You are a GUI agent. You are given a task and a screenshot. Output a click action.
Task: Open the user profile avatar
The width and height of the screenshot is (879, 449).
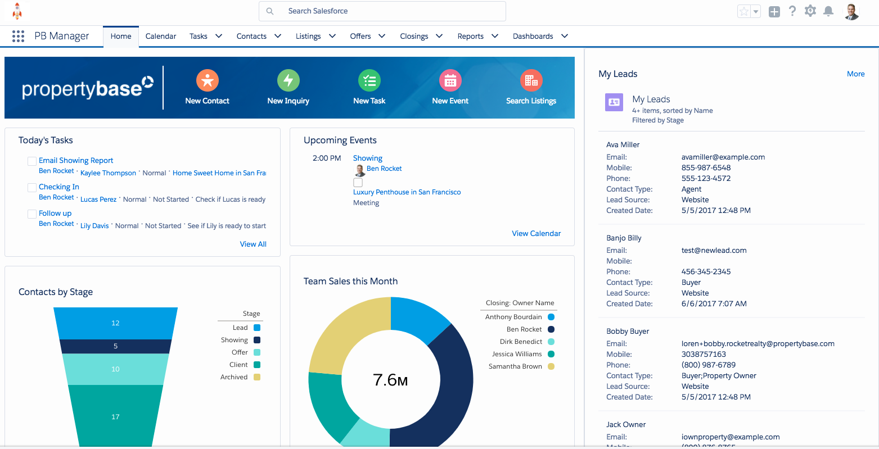point(852,11)
